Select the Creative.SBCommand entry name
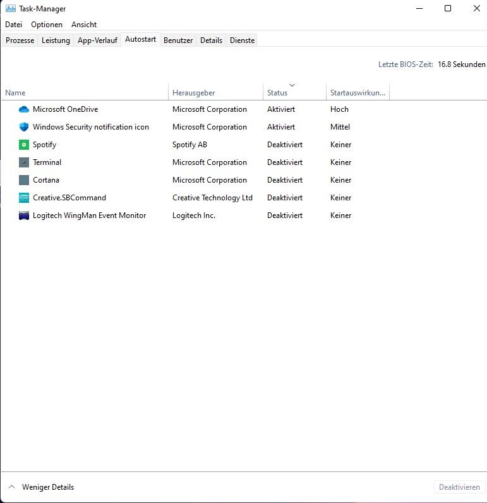The image size is (487, 503). 69,198
